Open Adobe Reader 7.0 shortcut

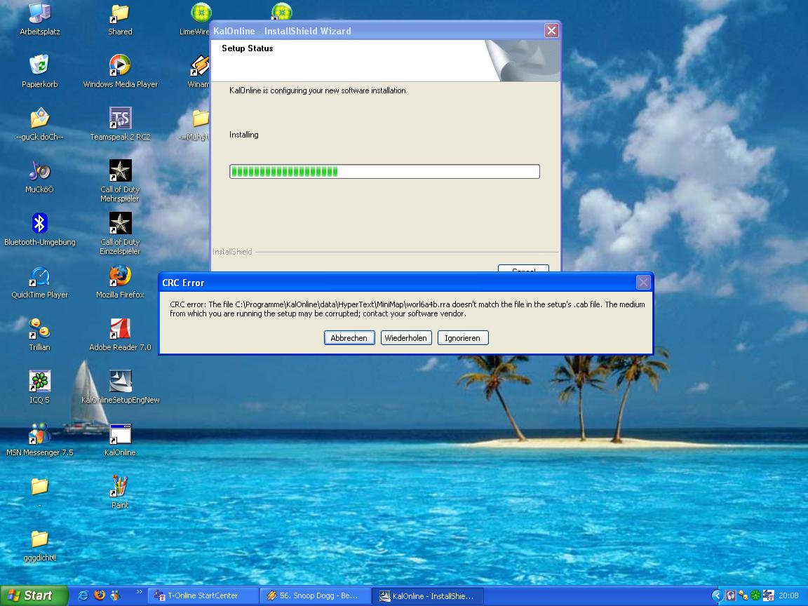click(x=120, y=335)
